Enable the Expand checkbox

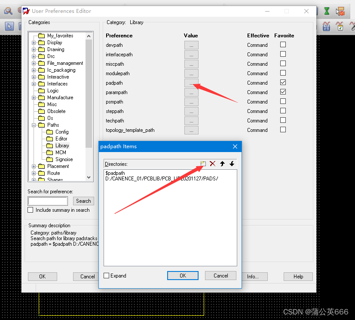tap(107, 276)
